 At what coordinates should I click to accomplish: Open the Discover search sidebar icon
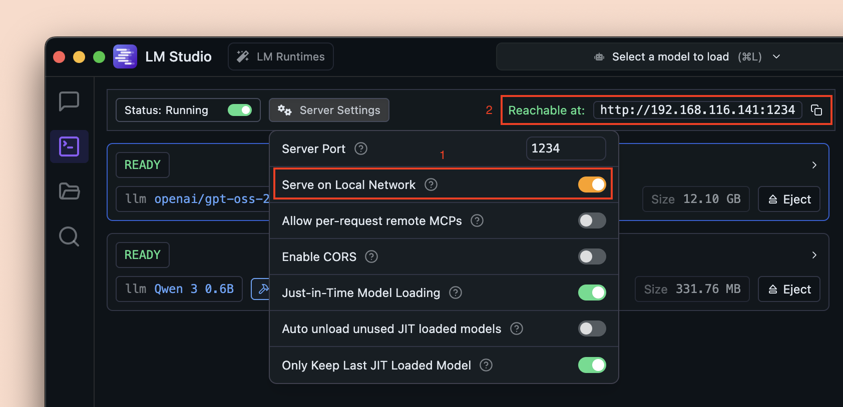[69, 236]
